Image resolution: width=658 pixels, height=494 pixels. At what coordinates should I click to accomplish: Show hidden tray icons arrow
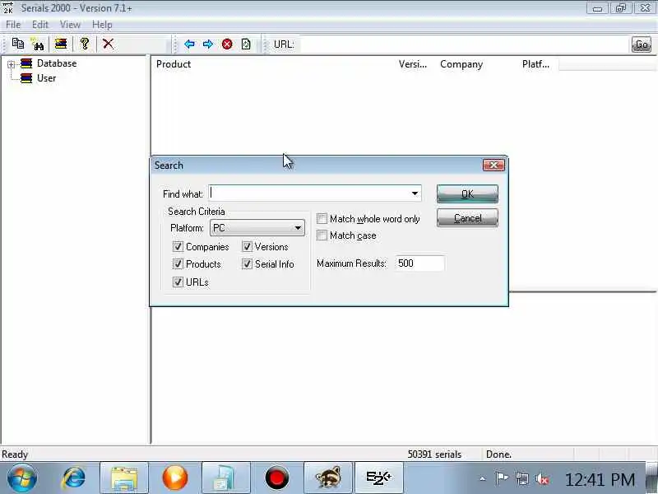pyautogui.click(x=483, y=478)
